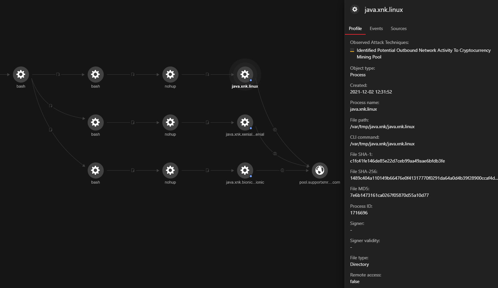
Task: Click the highlighted java.xnk.linux process node
Action: 245,75
